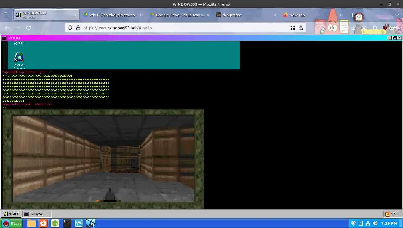Show the calendar from 7:29 PM clock
The image size is (403, 228).
[389, 223]
